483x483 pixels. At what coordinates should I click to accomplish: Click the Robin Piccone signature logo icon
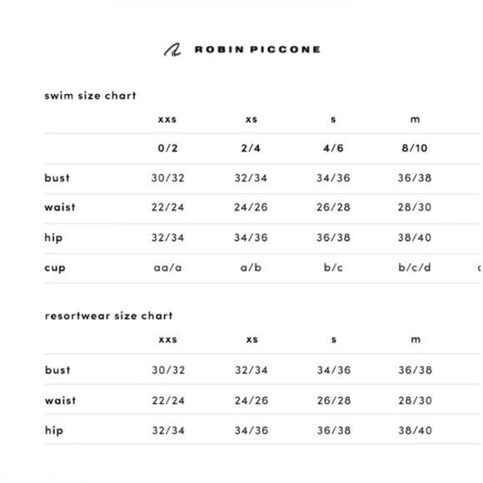pos(172,50)
